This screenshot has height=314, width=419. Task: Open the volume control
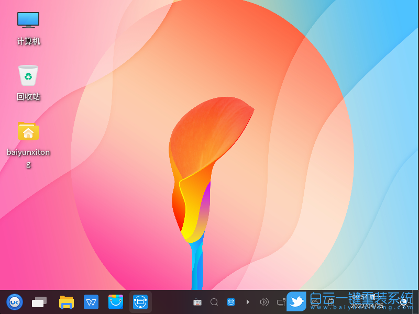tap(264, 302)
